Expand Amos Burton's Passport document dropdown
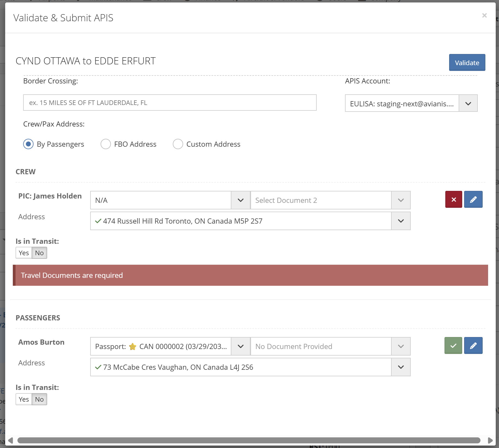This screenshot has height=448, width=499. click(x=240, y=347)
